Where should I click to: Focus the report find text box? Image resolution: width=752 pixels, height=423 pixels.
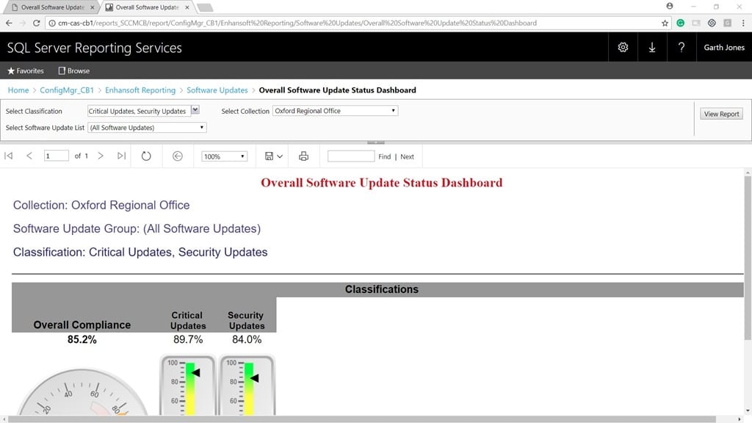[351, 156]
